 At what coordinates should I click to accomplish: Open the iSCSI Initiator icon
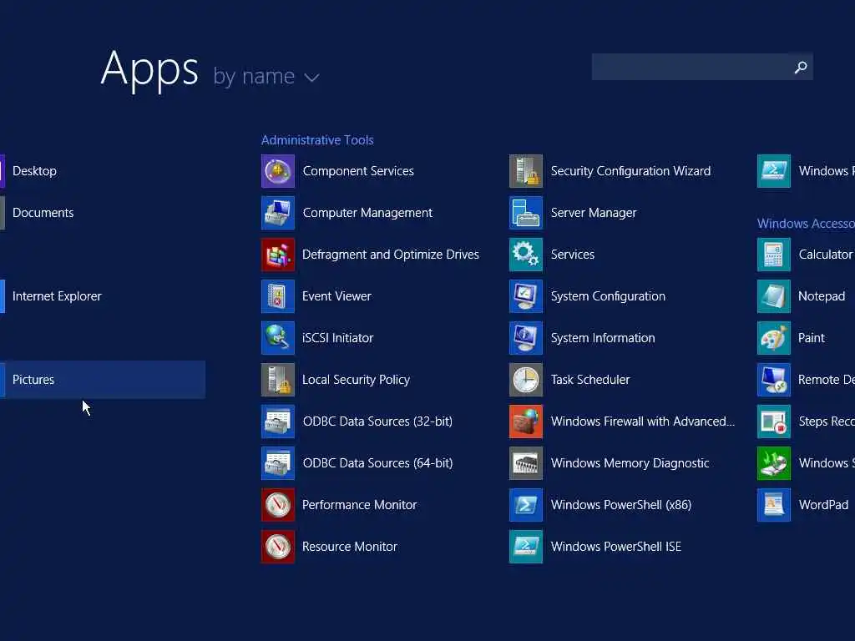277,338
